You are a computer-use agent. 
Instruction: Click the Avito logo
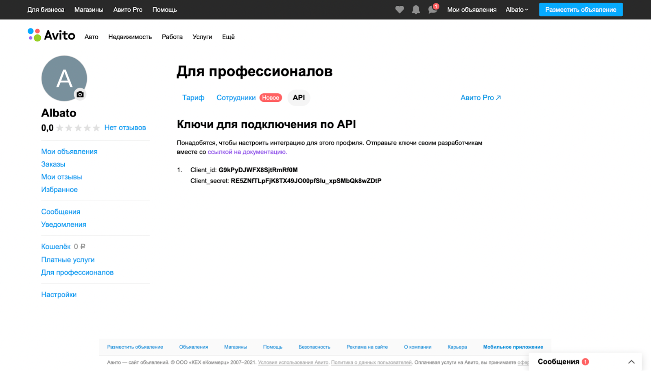click(52, 35)
